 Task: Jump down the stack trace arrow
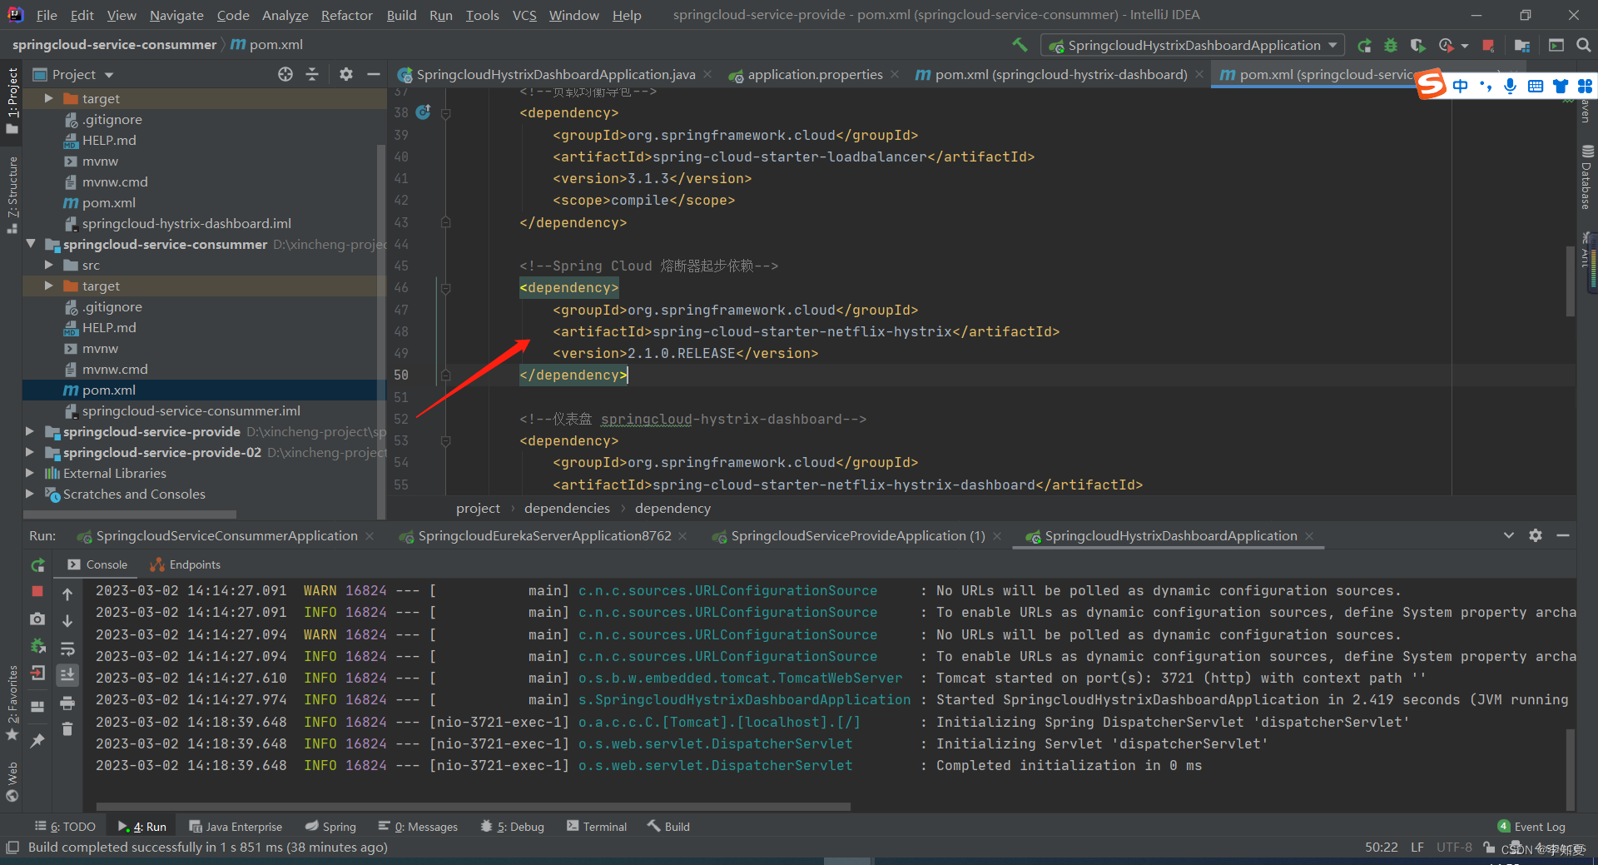(67, 621)
